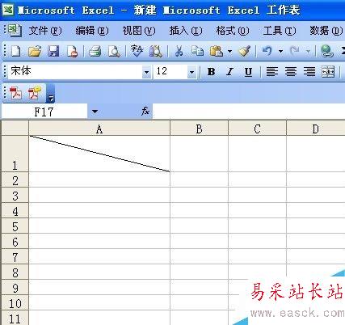Convert to Adobe PDF icon
This screenshot has height=325, width=345.
pos(16,93)
